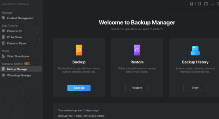
Task: Click the Phone to Phone icon
Action: coord(3,43)
